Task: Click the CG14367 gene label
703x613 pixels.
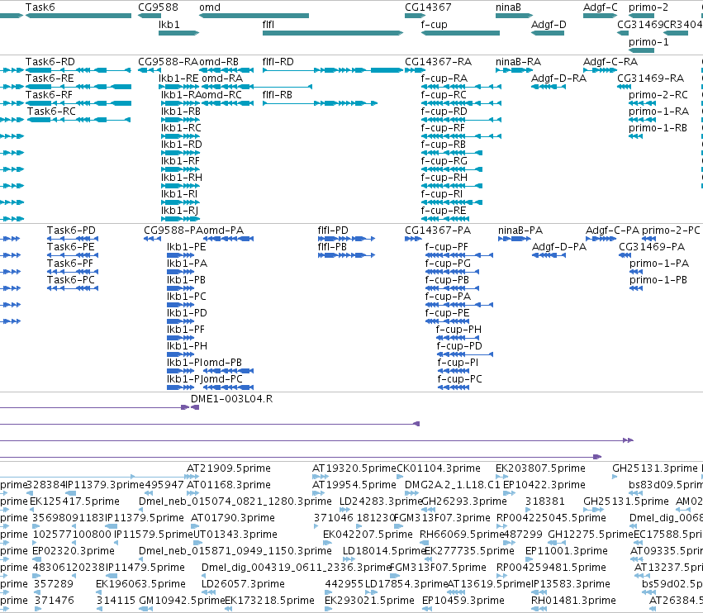Action: coord(428,7)
